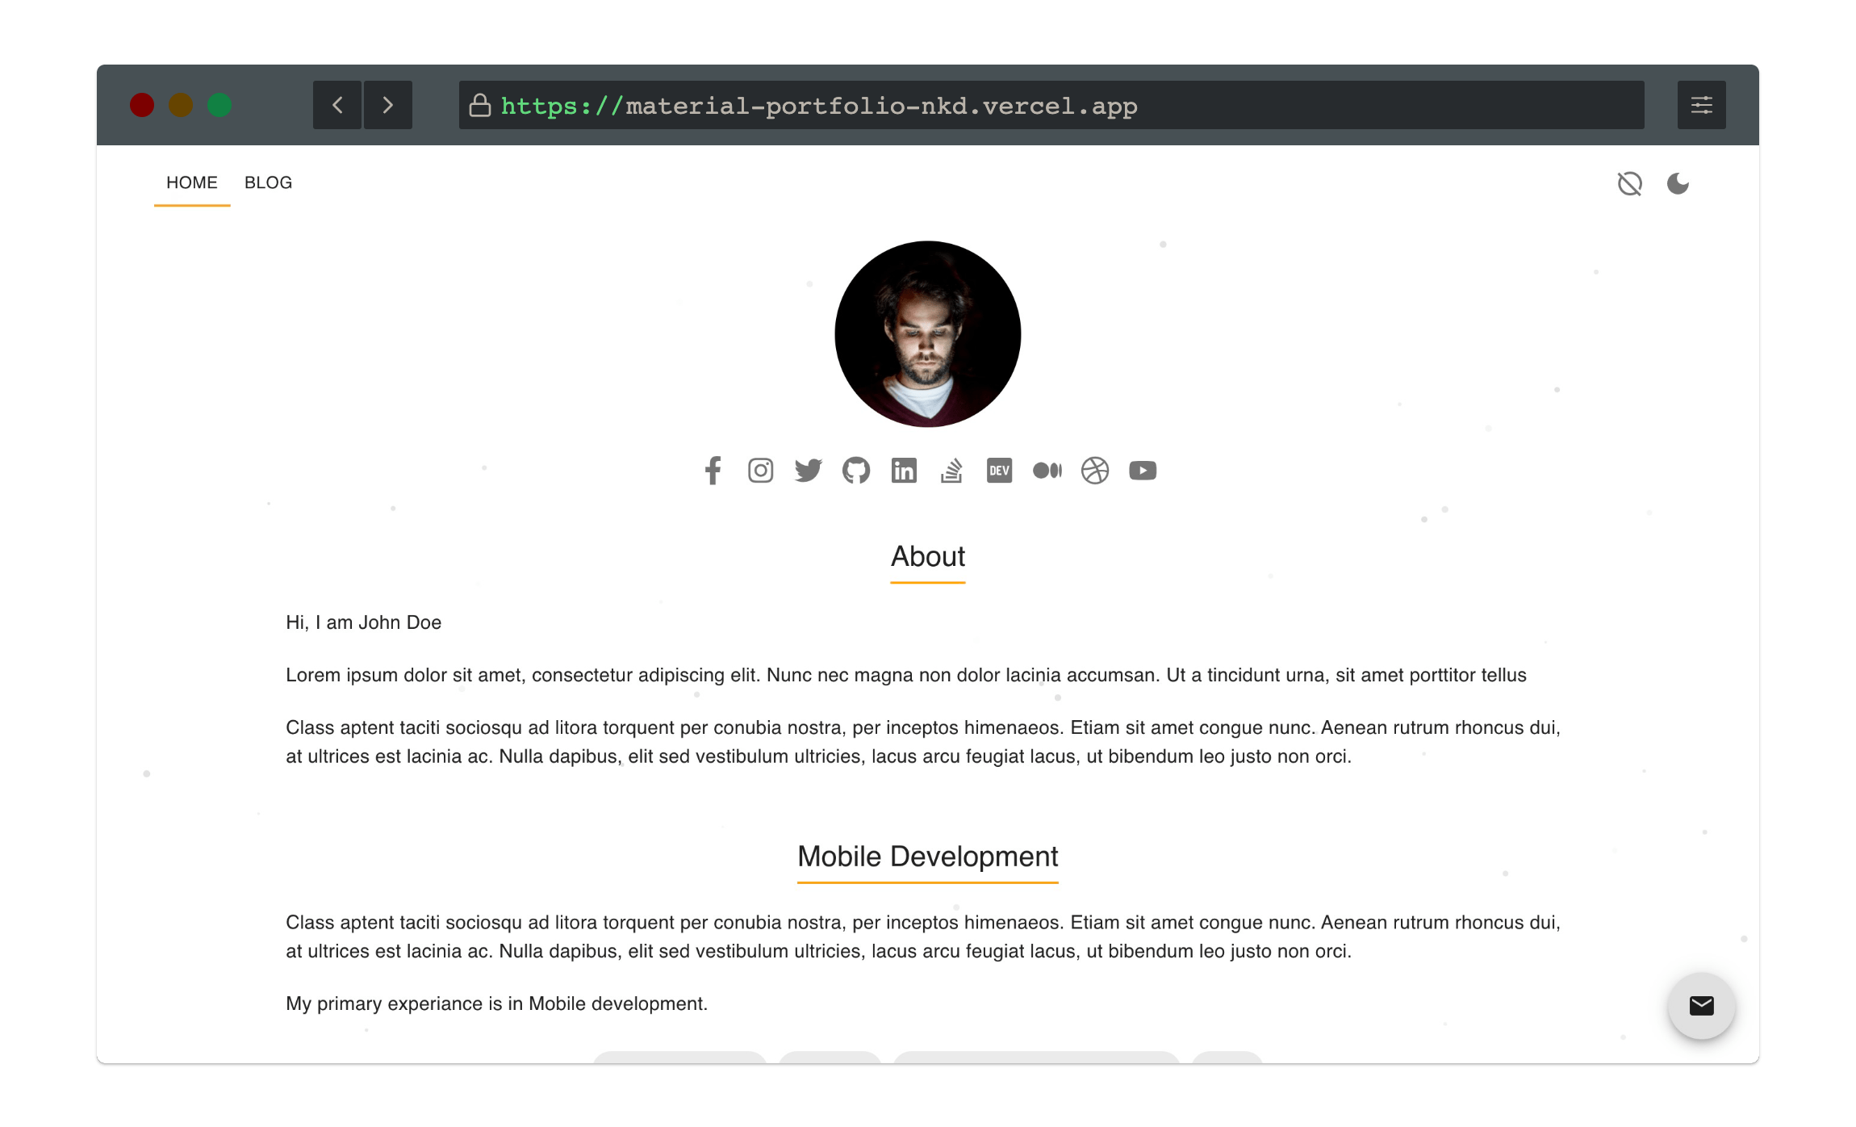1856x1127 pixels.
Task: Visit Stack Overflow profile
Action: click(952, 469)
